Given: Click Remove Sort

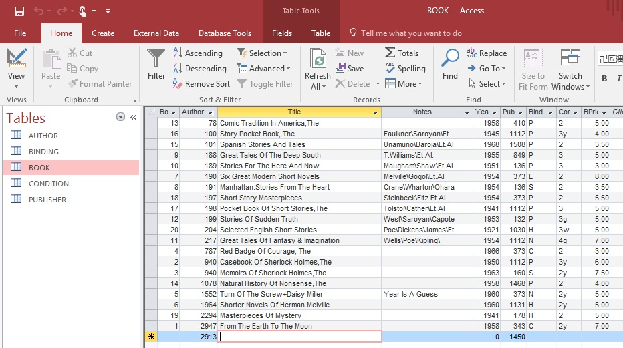Looking at the screenshot, I should click(x=201, y=84).
